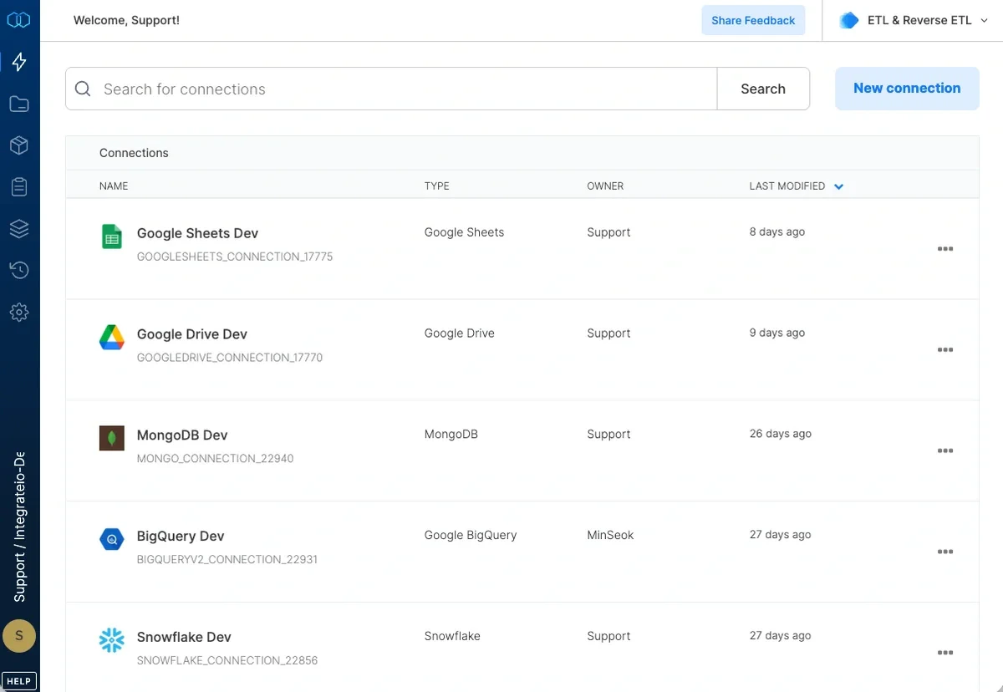Click the Integrate.io logo icon

pos(18,20)
